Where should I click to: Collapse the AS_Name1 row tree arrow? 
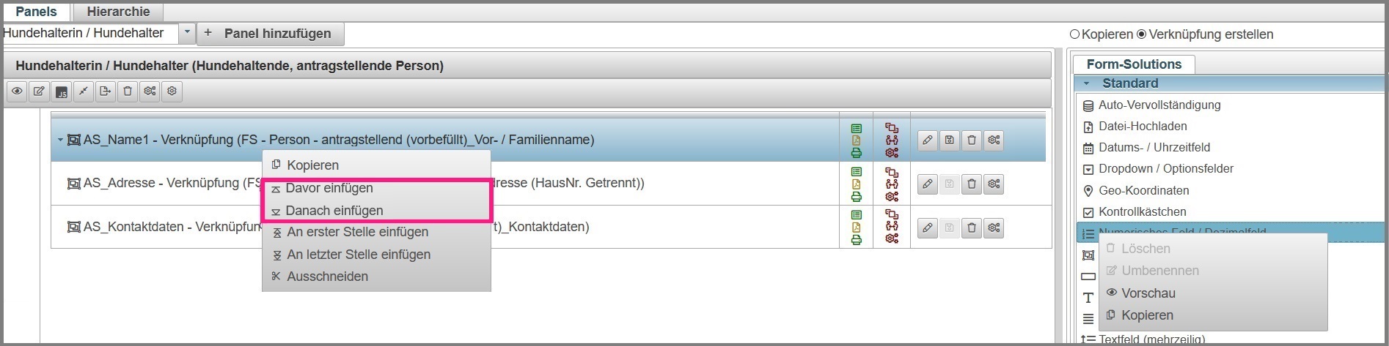60,140
